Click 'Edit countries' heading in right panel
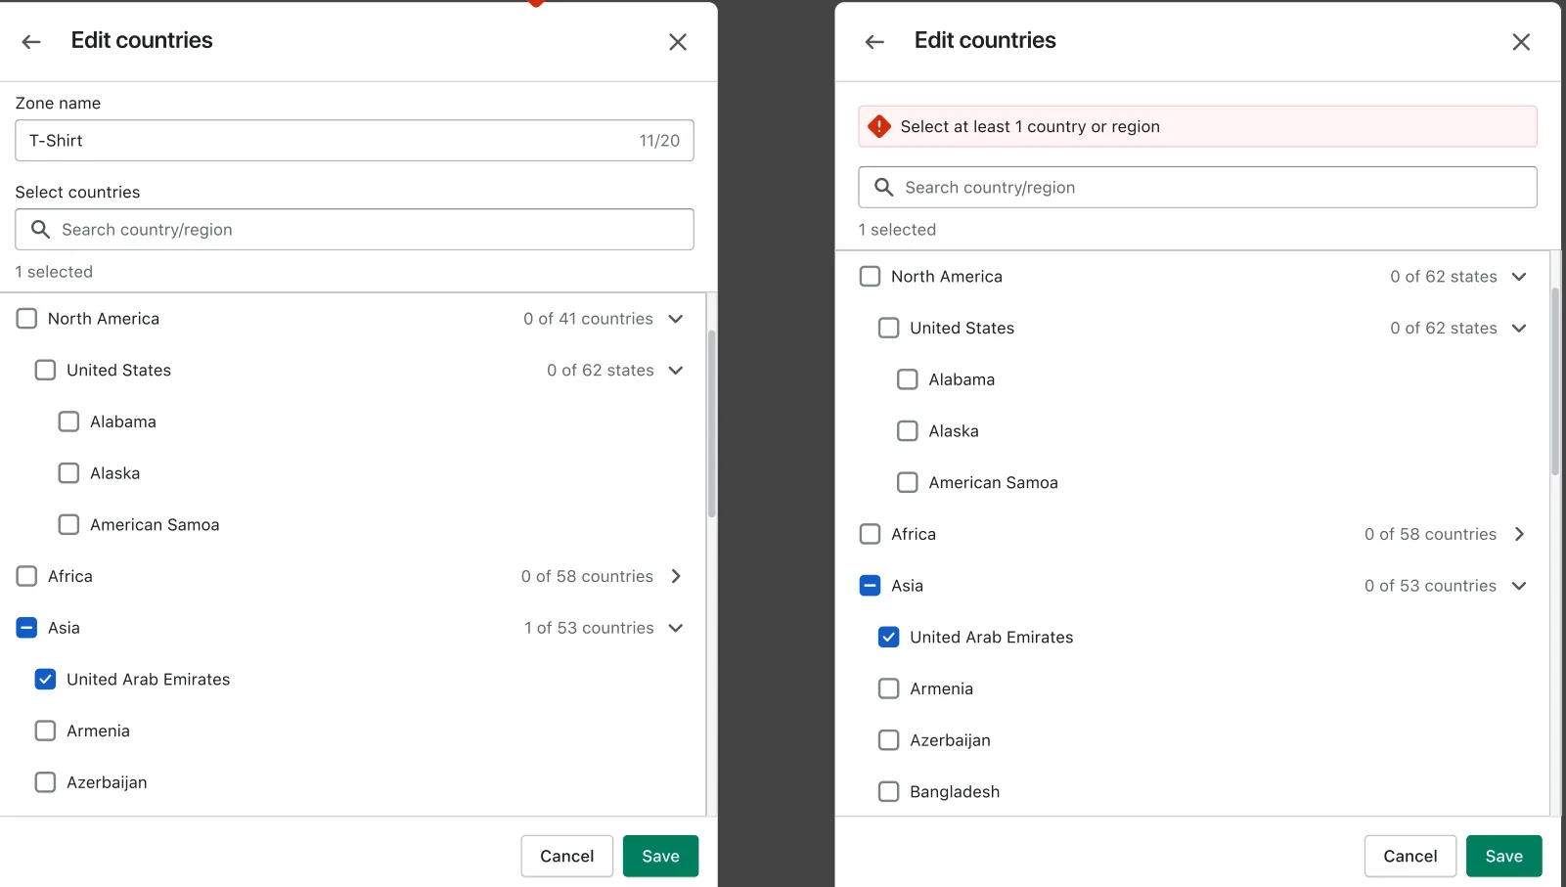1566x887 pixels. (x=985, y=40)
